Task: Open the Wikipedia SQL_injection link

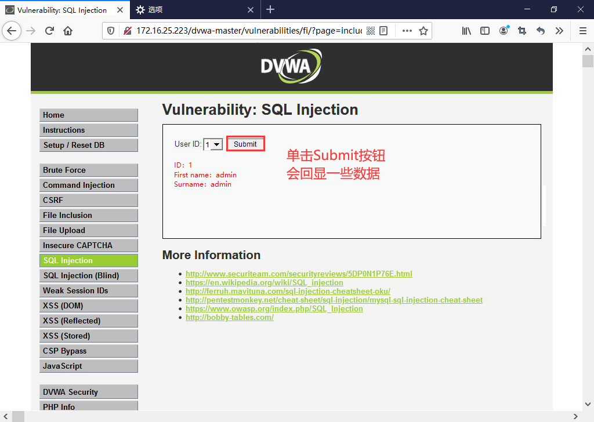Action: tap(265, 282)
